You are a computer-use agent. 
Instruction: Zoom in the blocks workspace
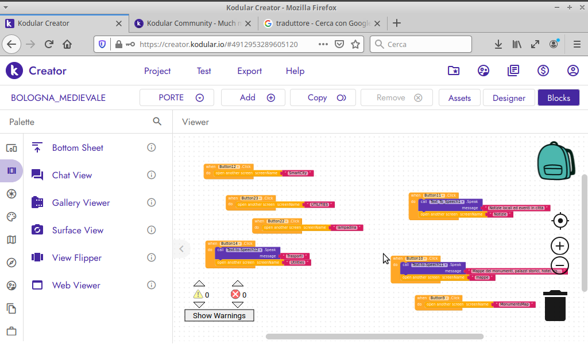(560, 247)
